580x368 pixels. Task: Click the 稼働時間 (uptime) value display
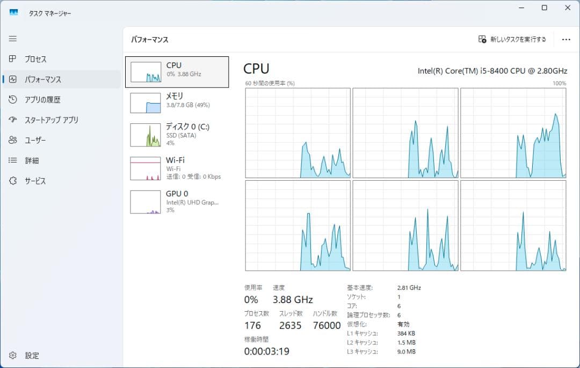266,351
